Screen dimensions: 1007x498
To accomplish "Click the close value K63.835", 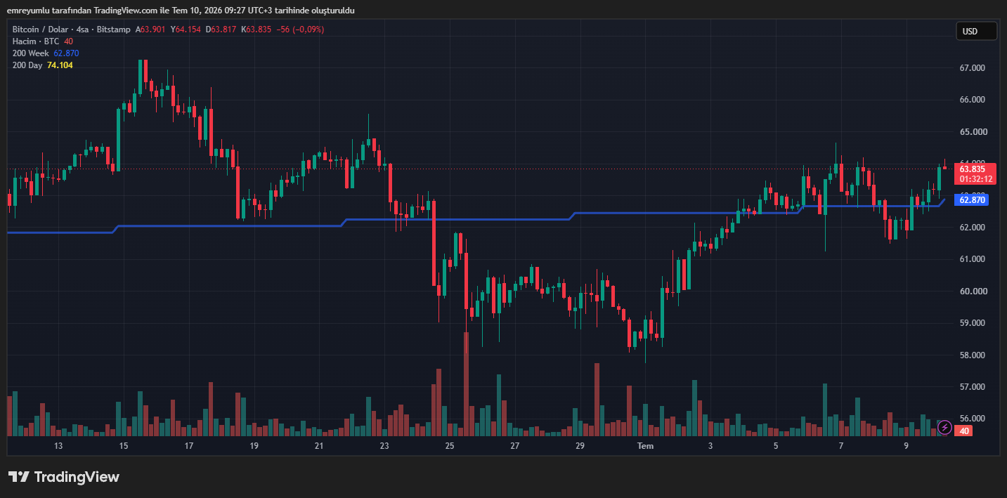I will pos(256,30).
